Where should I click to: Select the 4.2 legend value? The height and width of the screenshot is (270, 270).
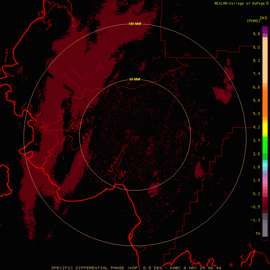pyautogui.click(x=256, y=127)
